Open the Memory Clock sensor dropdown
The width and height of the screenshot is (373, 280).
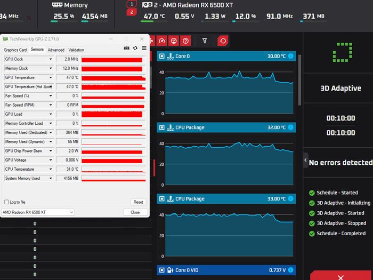point(51,68)
